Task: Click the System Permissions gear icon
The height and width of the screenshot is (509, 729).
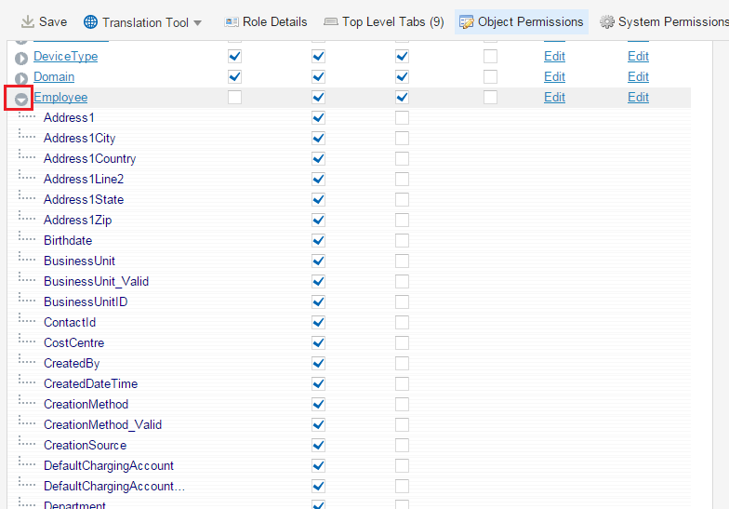Action: click(607, 22)
